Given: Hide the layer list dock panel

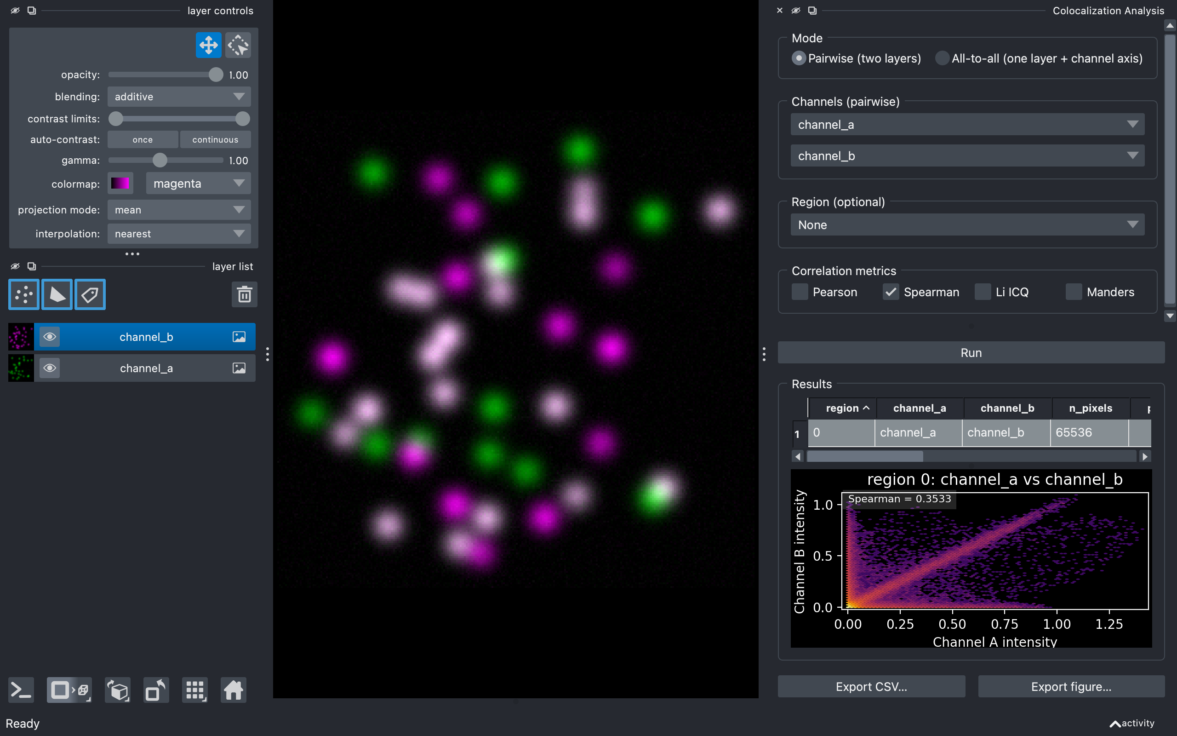Looking at the screenshot, I should (15, 266).
